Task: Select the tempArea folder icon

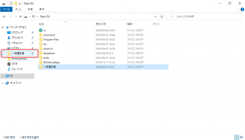Action: [41, 53]
